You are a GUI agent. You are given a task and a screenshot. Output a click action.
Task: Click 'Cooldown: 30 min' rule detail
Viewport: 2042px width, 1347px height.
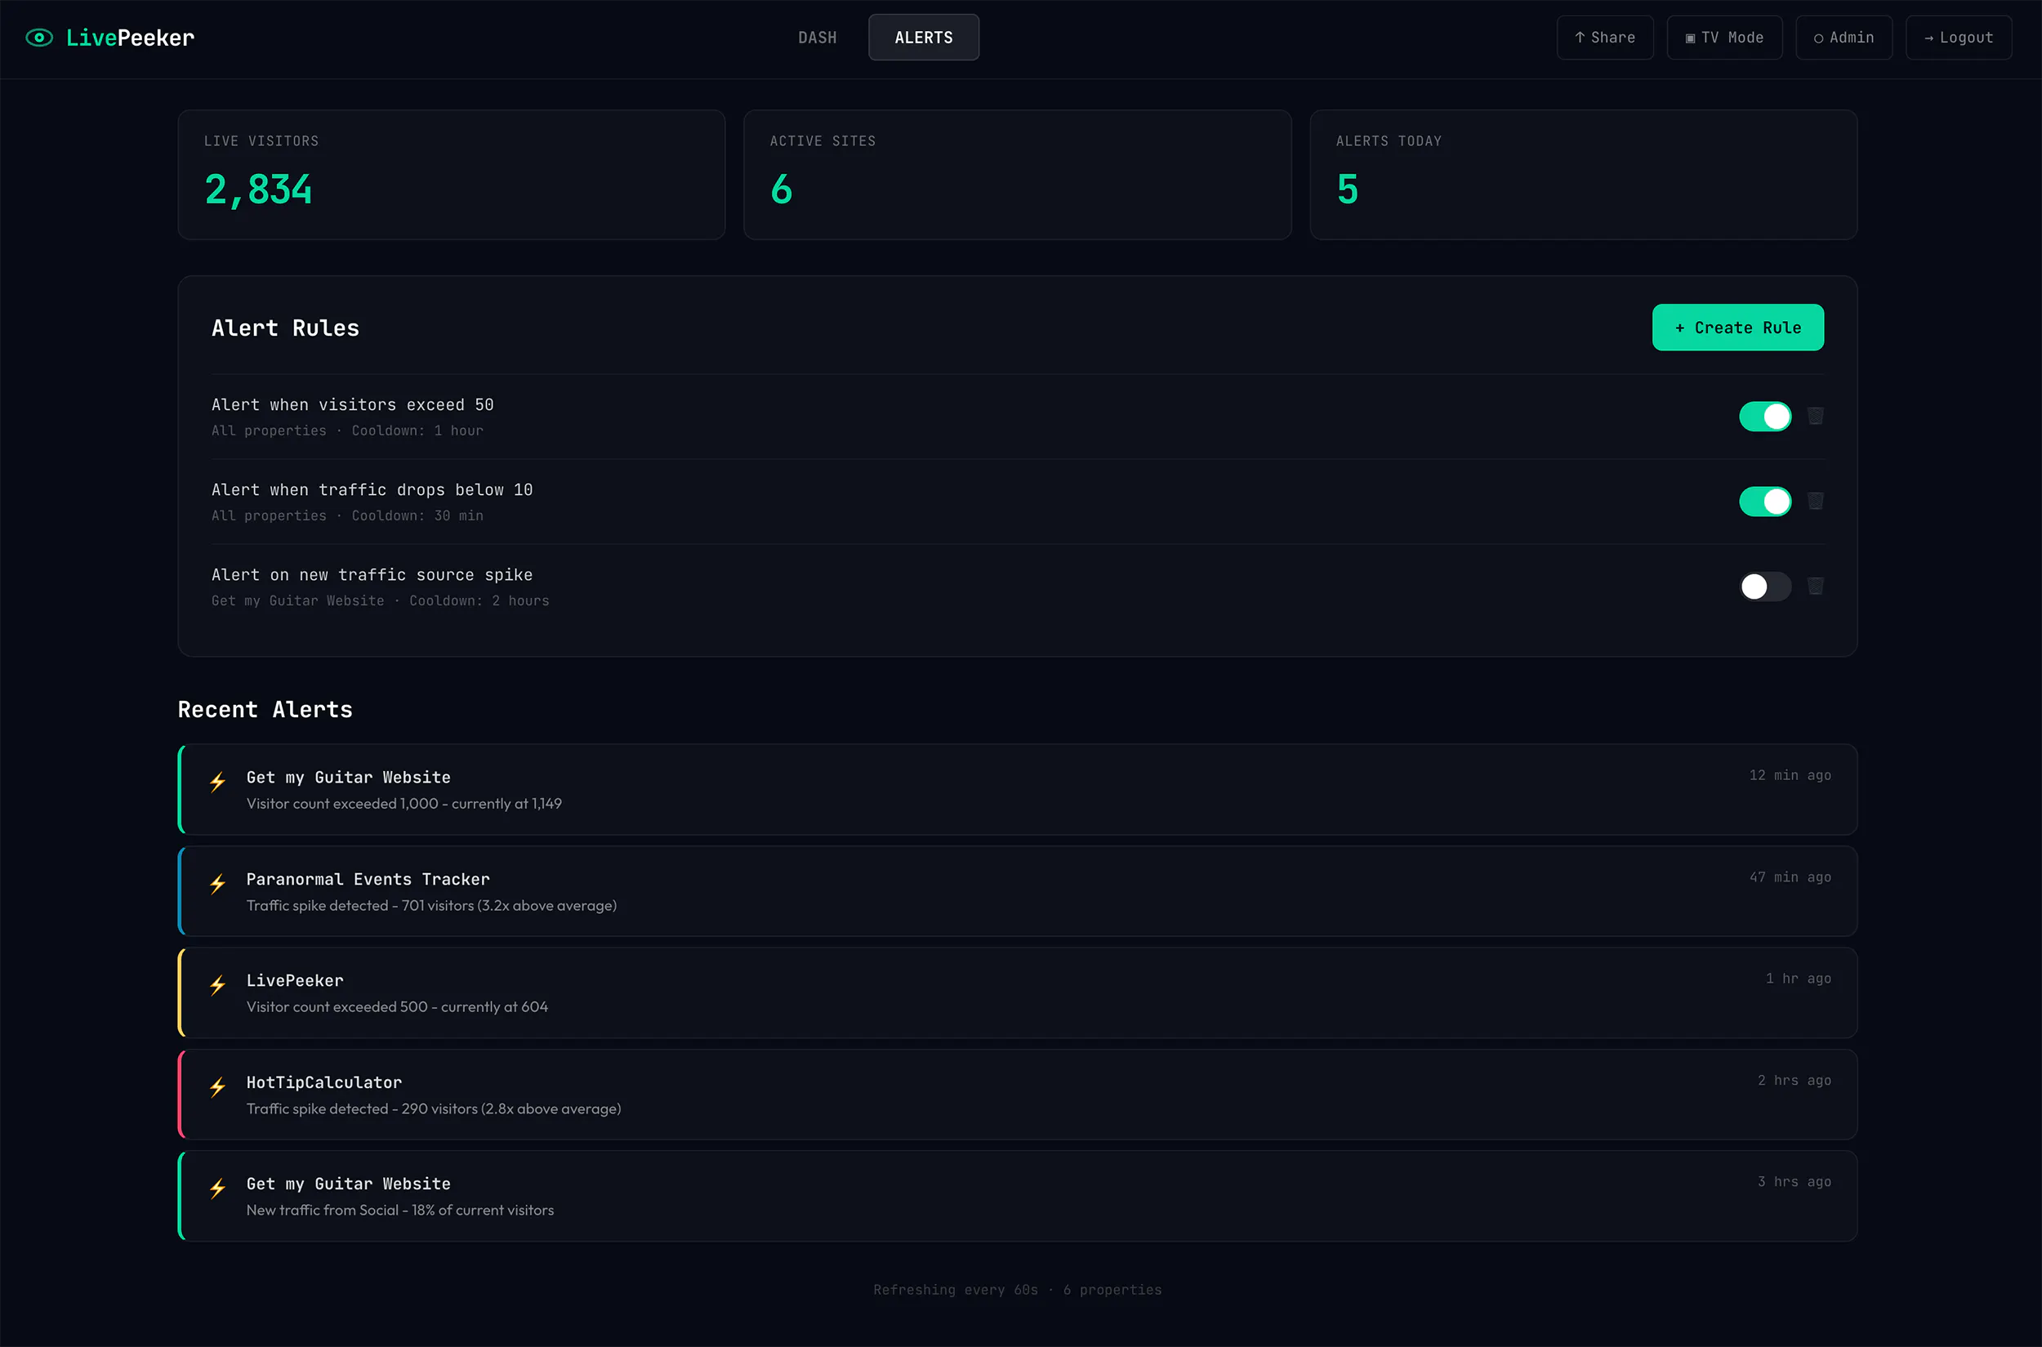point(417,515)
